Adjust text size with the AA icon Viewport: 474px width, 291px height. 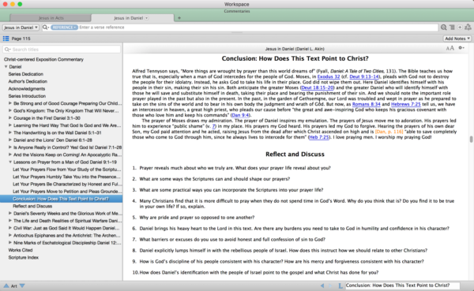coord(450,48)
